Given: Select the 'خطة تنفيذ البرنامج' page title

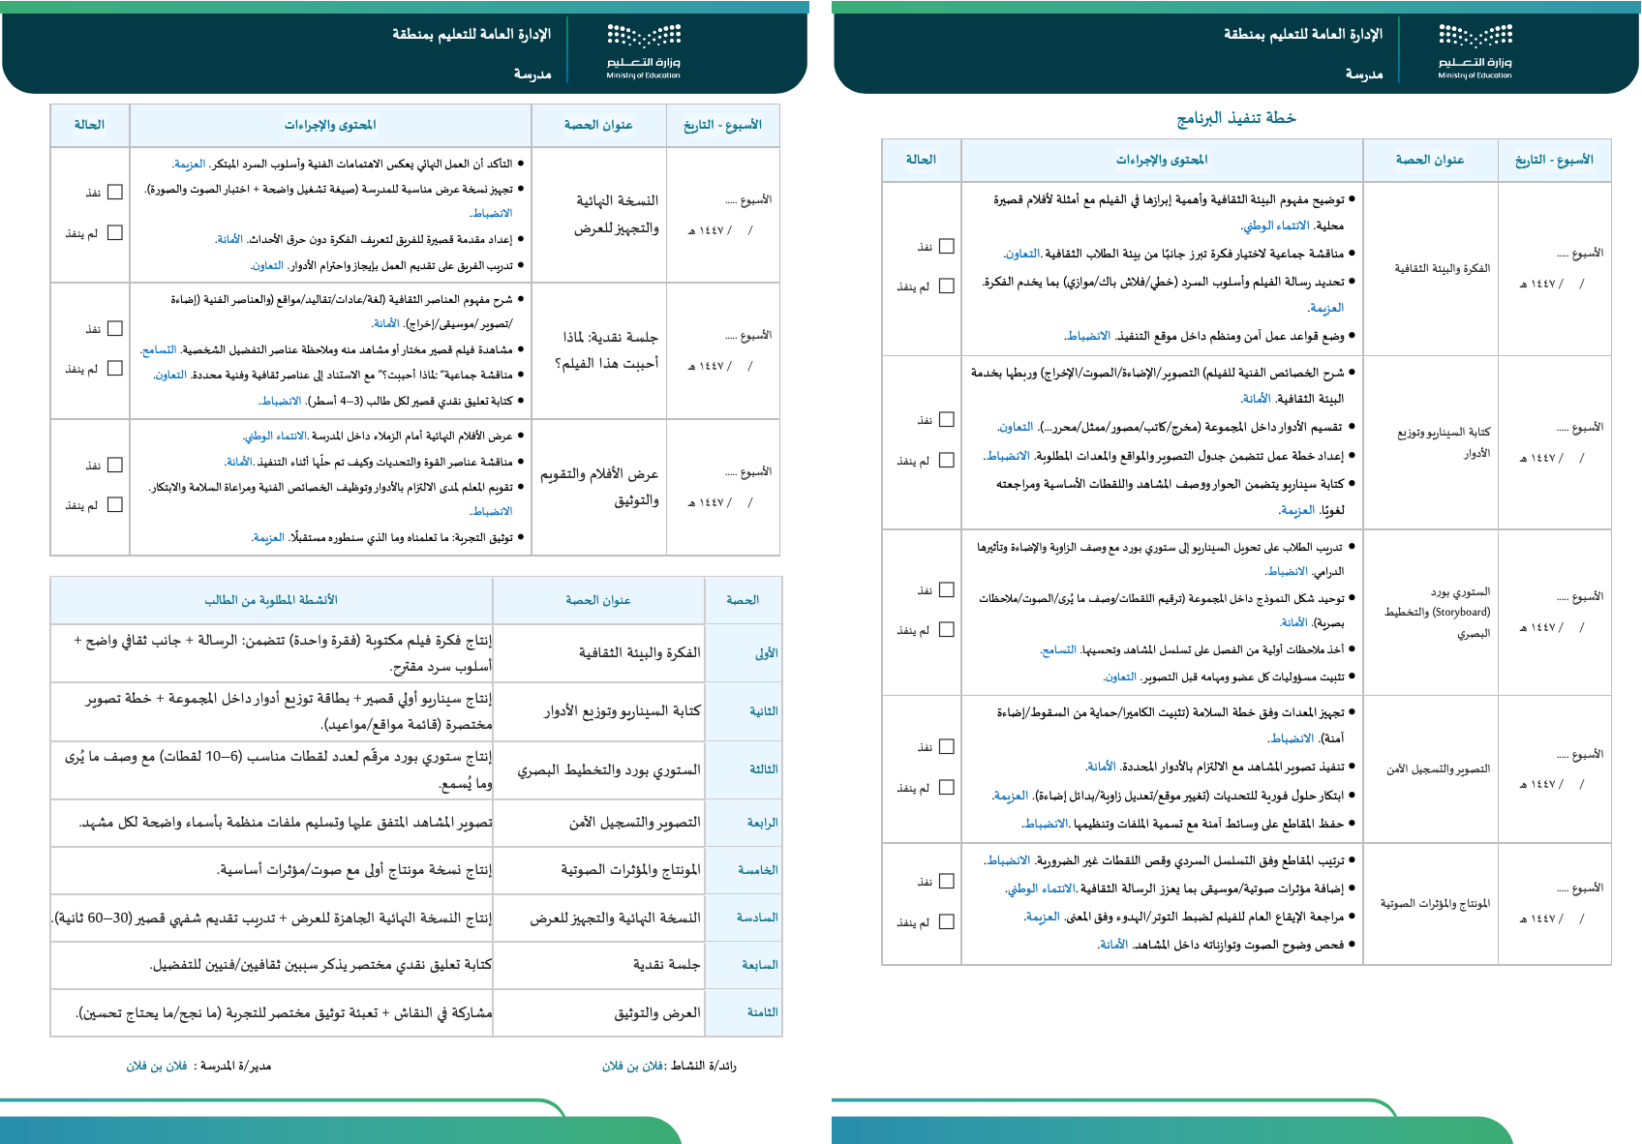Looking at the screenshot, I should (x=1235, y=118).
